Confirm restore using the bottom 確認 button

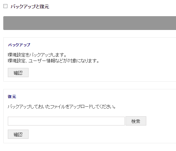[x=18, y=134]
